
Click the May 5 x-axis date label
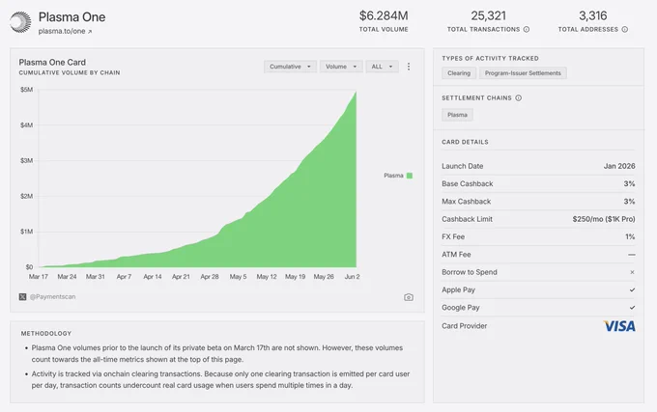click(x=238, y=277)
